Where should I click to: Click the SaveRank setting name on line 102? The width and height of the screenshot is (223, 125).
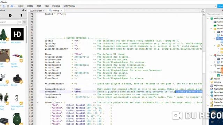click(50, 92)
